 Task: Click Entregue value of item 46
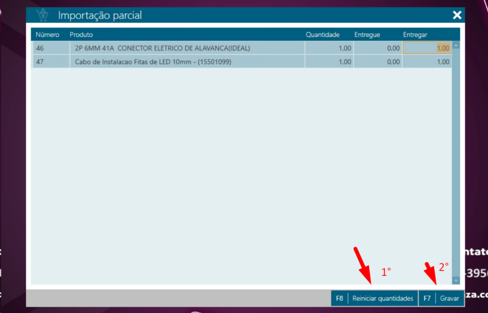pyautogui.click(x=378, y=48)
